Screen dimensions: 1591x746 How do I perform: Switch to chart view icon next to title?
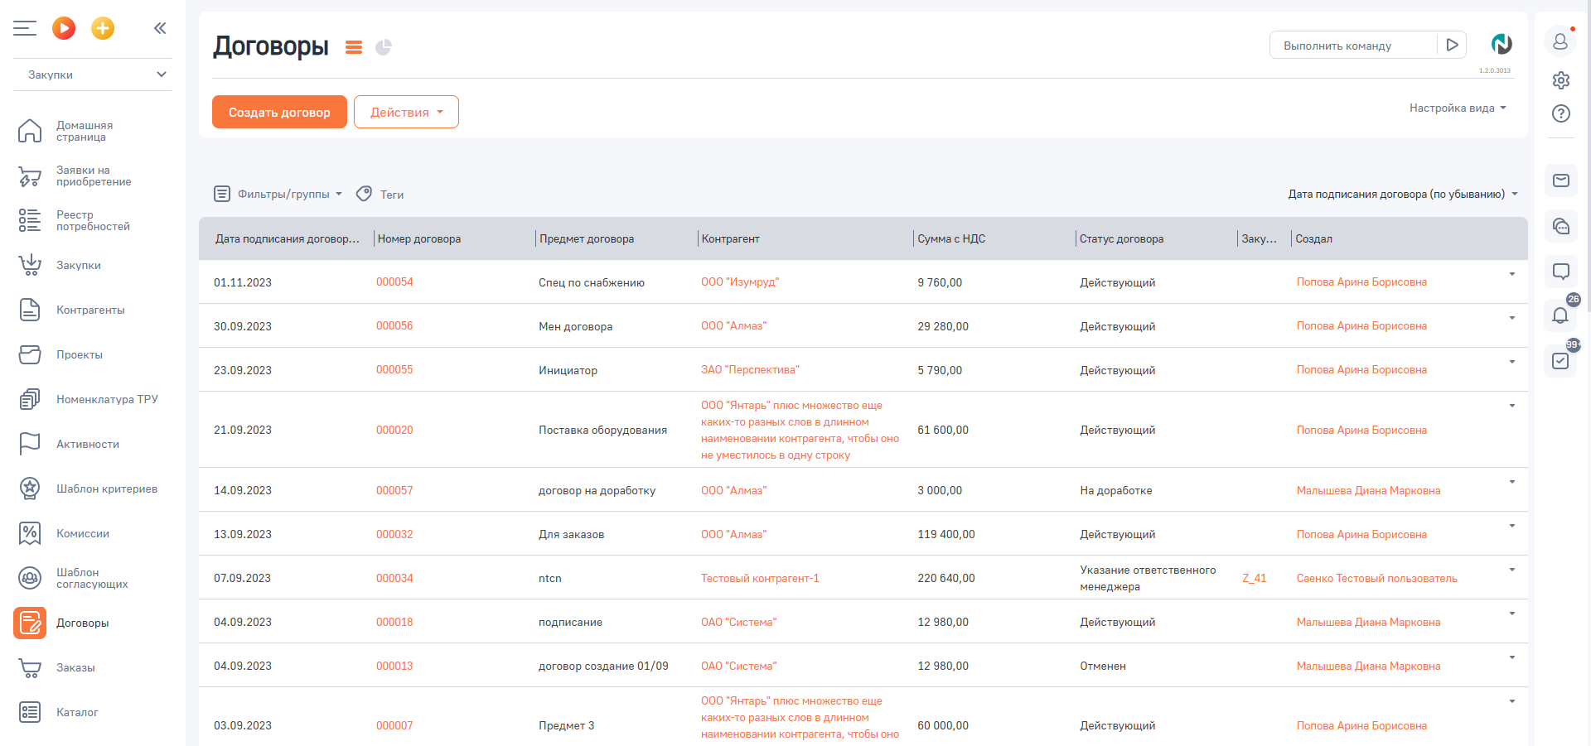tap(383, 47)
